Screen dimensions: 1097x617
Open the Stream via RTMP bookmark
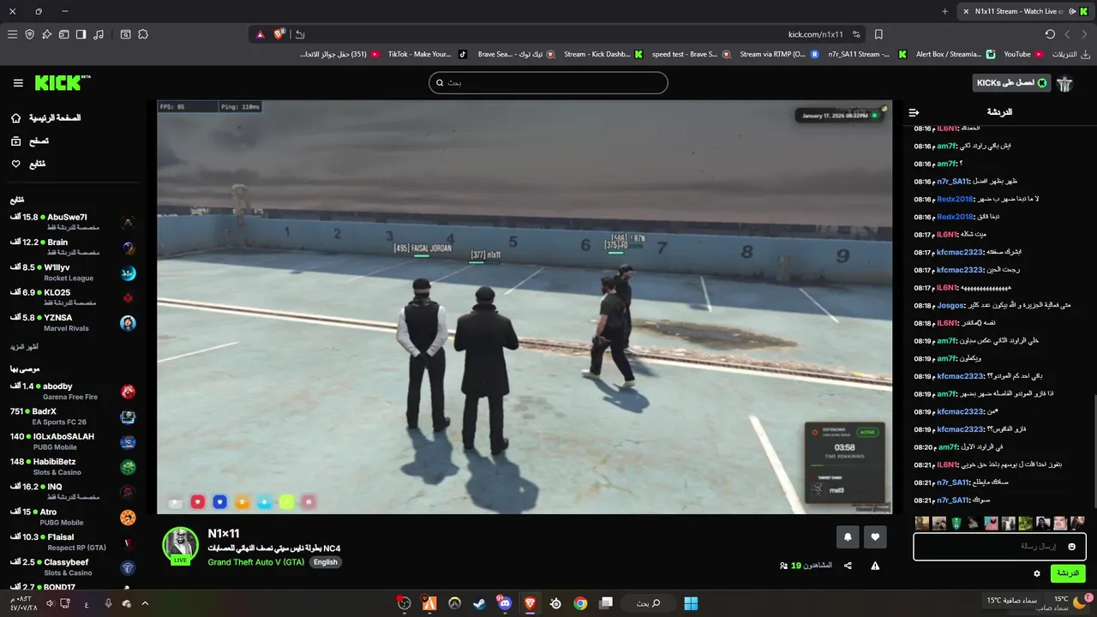pos(778,54)
